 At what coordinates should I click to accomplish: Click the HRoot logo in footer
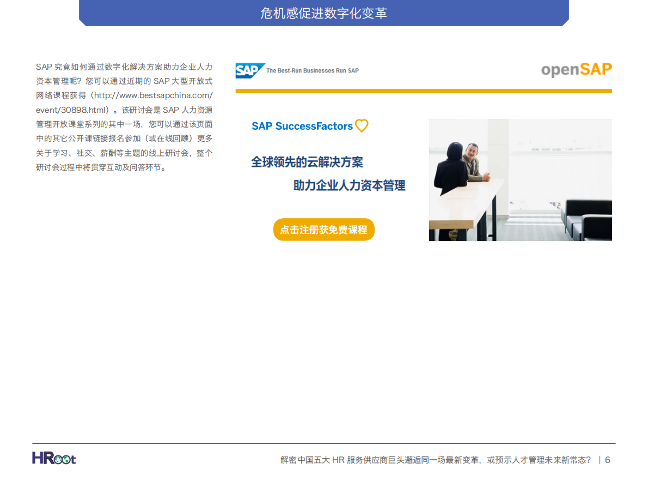54,458
